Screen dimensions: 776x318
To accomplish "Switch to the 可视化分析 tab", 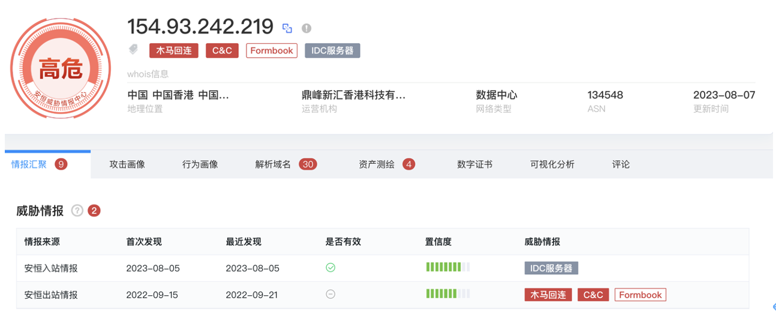I will (552, 164).
